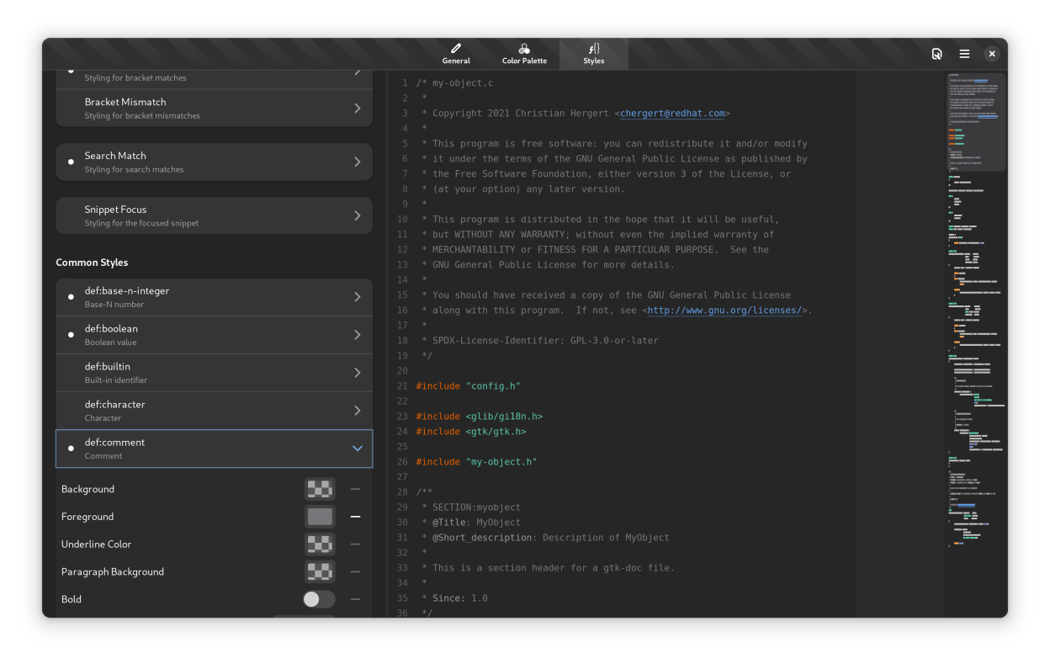Click '@Short_description' in the preview

[x=481, y=538]
